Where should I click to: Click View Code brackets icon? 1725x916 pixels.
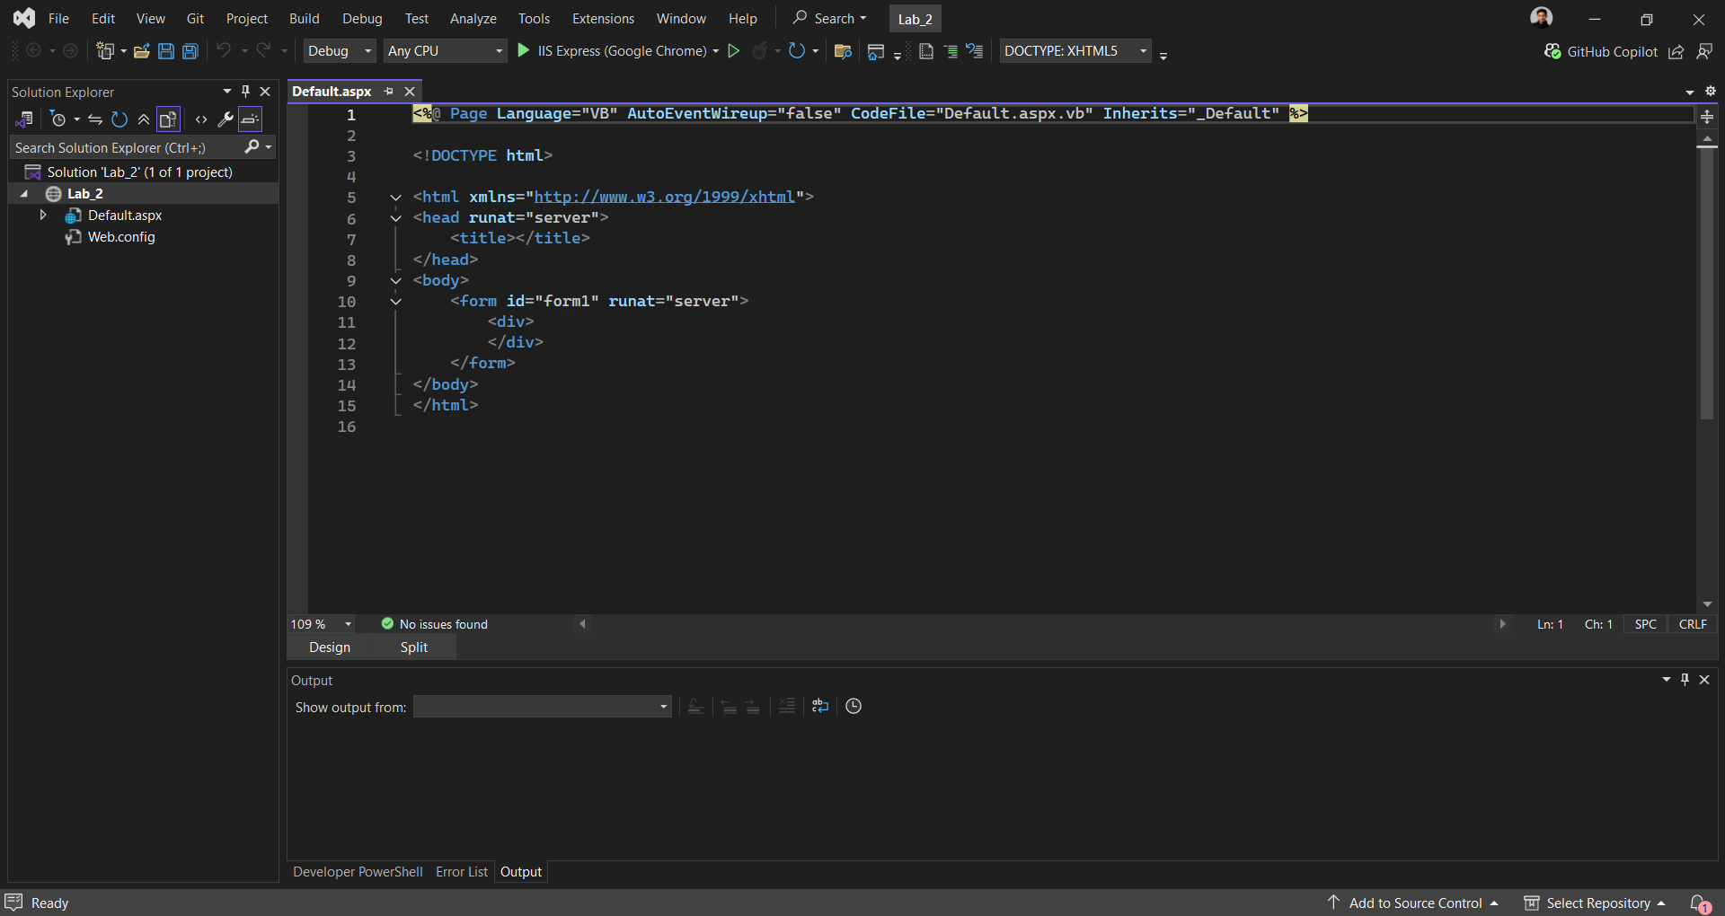pos(201,119)
